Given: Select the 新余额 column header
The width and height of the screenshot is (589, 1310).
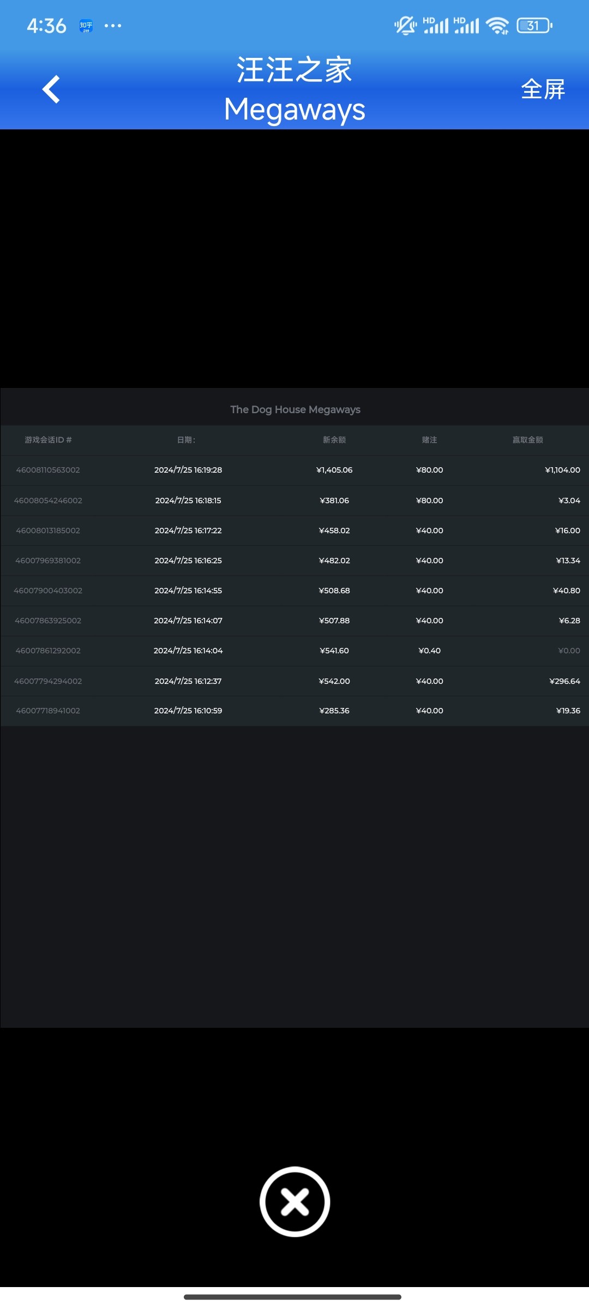Looking at the screenshot, I should coord(334,440).
